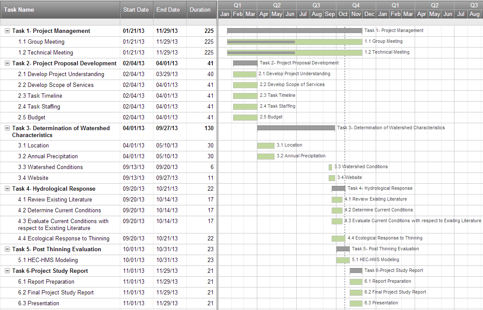Select the 3.4 Website row
The image size is (483, 310).
109,178
